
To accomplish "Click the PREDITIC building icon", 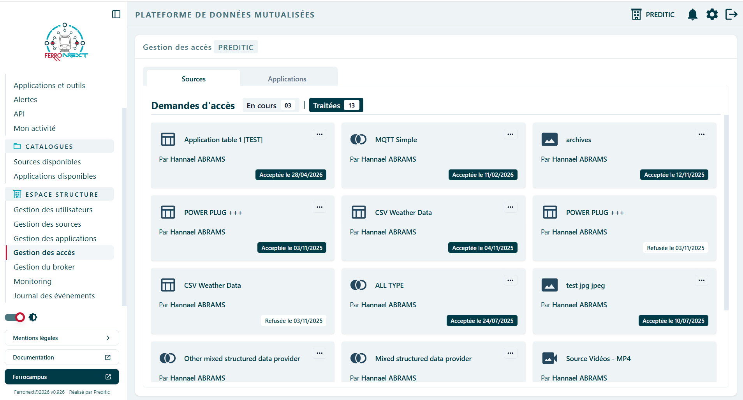I will click(636, 14).
